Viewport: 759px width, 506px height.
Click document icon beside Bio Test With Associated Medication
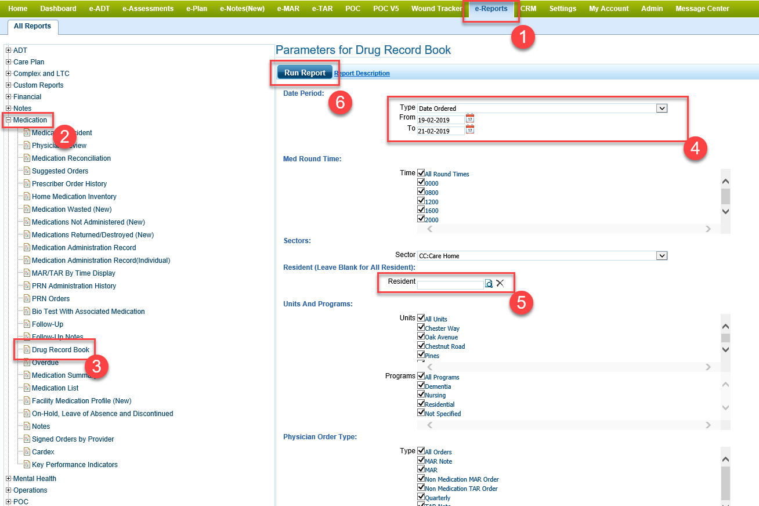(27, 311)
